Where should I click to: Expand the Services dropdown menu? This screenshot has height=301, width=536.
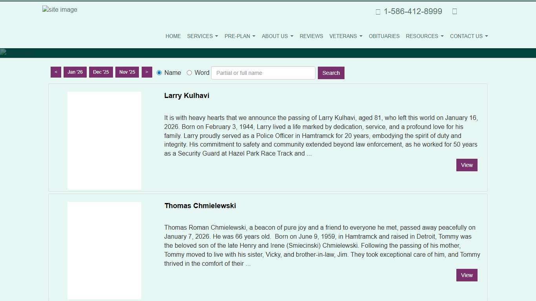point(202,36)
